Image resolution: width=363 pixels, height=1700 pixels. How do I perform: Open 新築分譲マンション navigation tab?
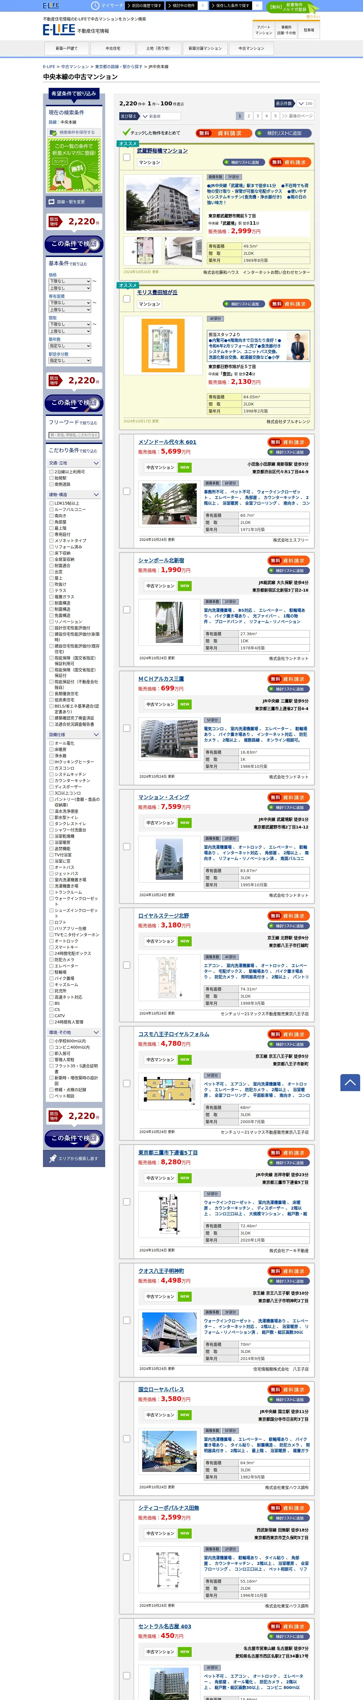205,48
